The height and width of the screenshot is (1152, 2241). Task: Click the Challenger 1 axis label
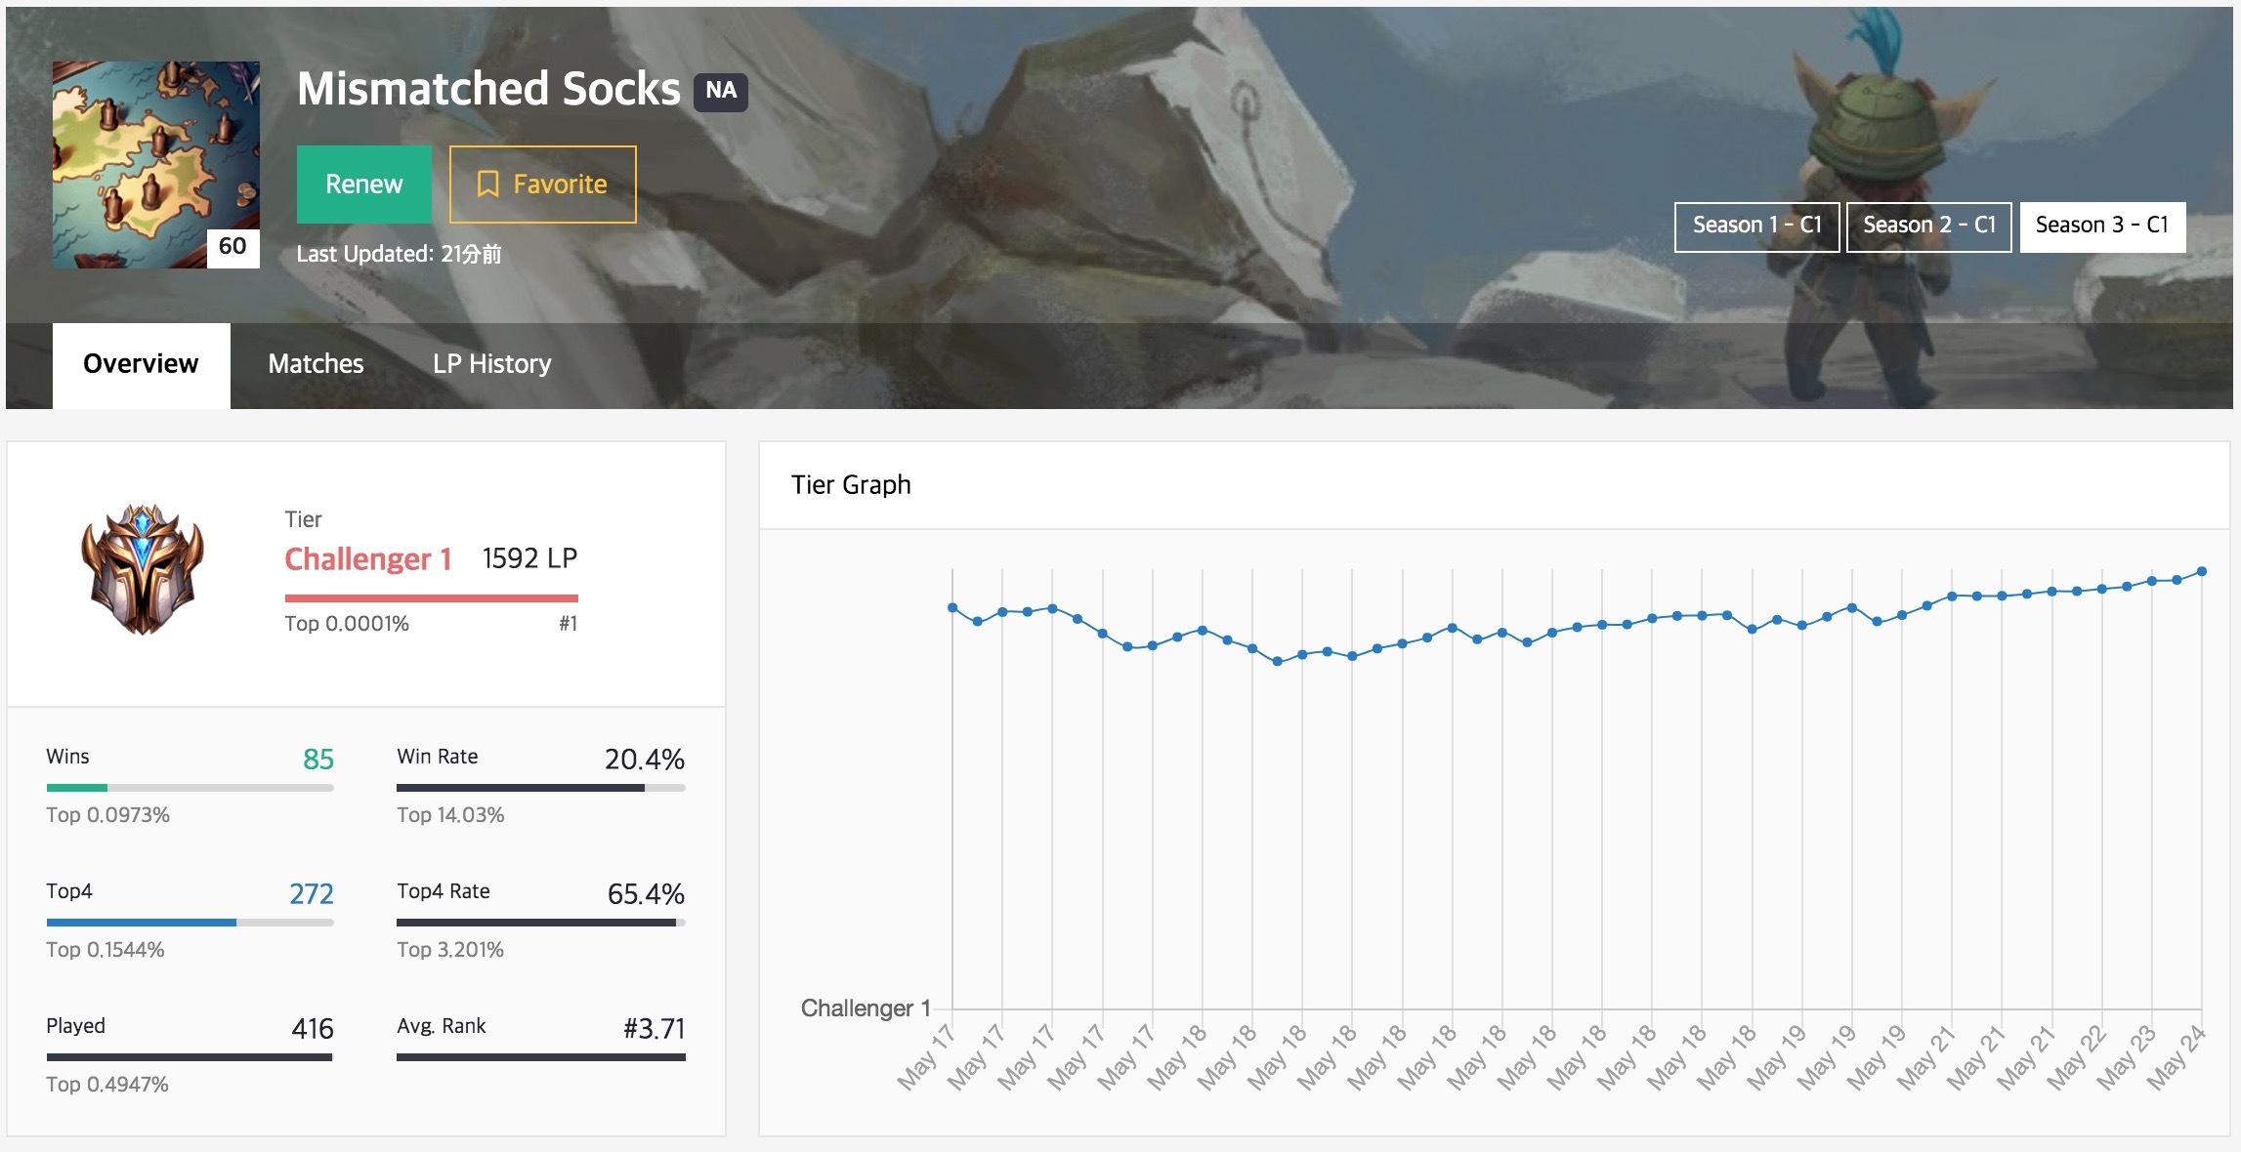point(865,1008)
